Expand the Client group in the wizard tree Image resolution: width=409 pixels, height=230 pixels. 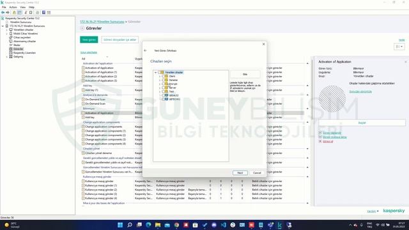[x=160, y=76]
